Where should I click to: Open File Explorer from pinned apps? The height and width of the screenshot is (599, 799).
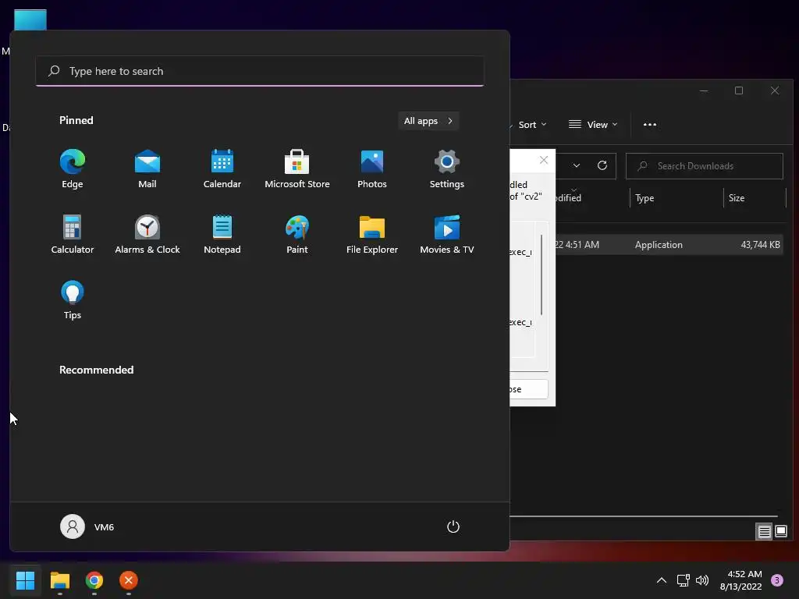(x=372, y=234)
